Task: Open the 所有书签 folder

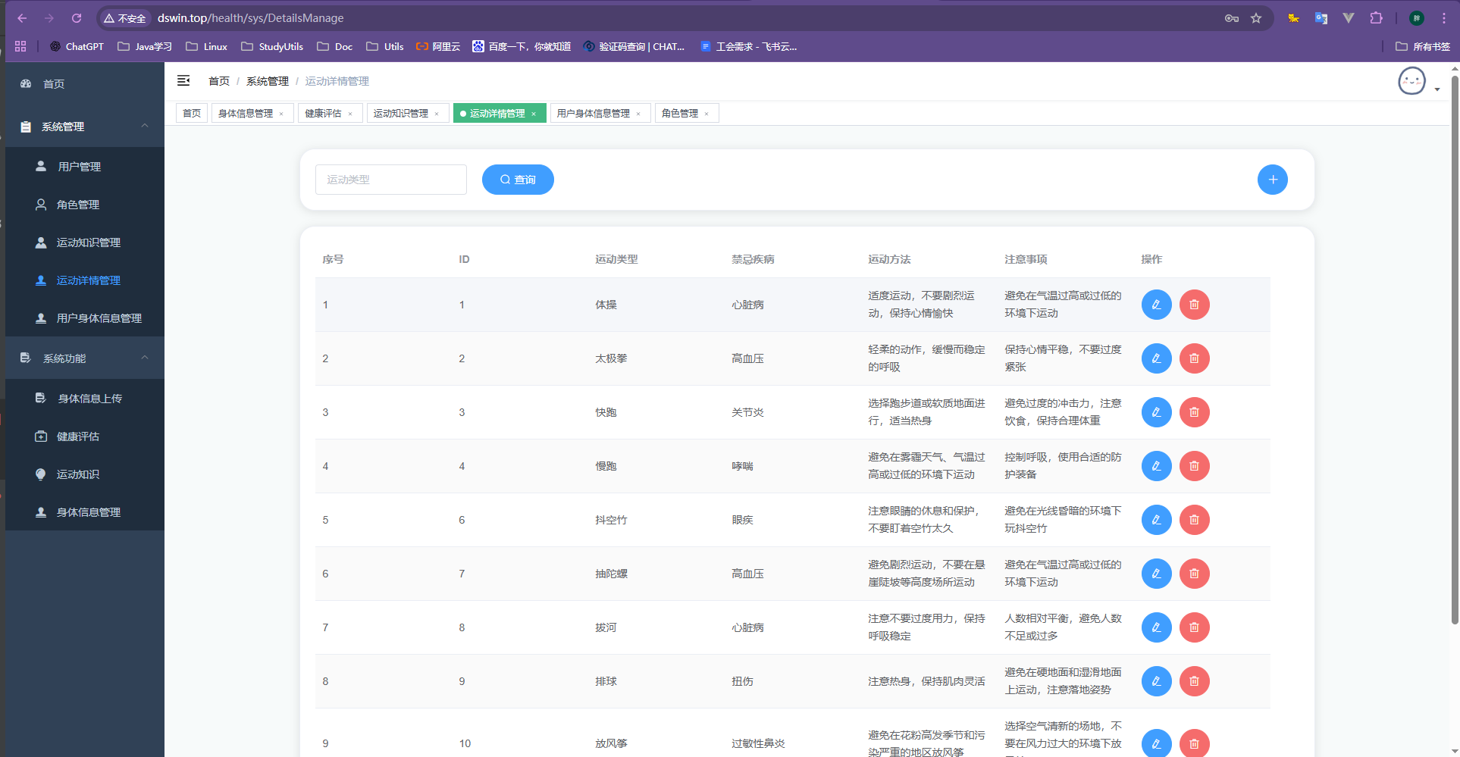Action: pyautogui.click(x=1423, y=46)
